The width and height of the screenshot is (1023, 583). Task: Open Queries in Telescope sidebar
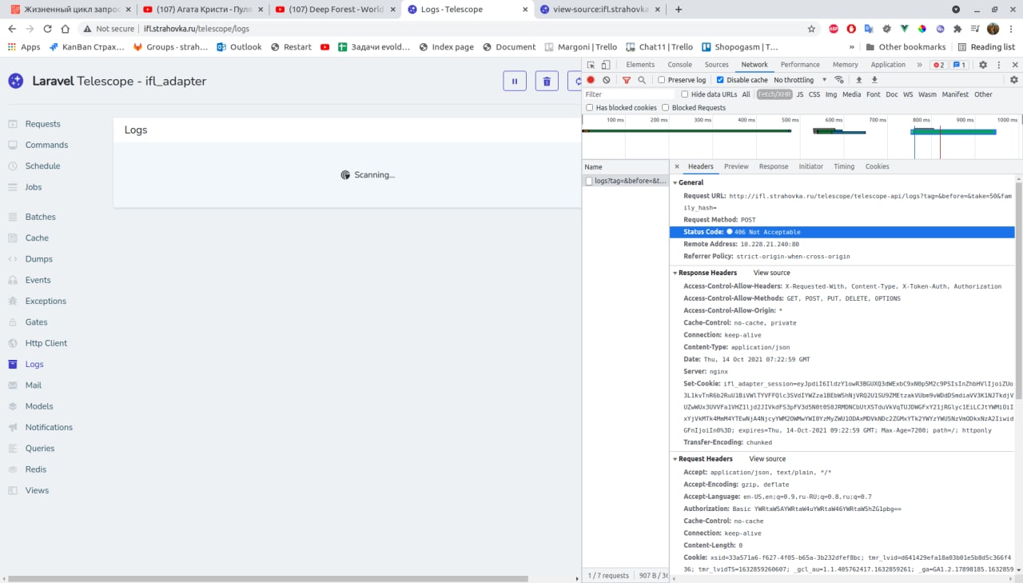[40, 449]
